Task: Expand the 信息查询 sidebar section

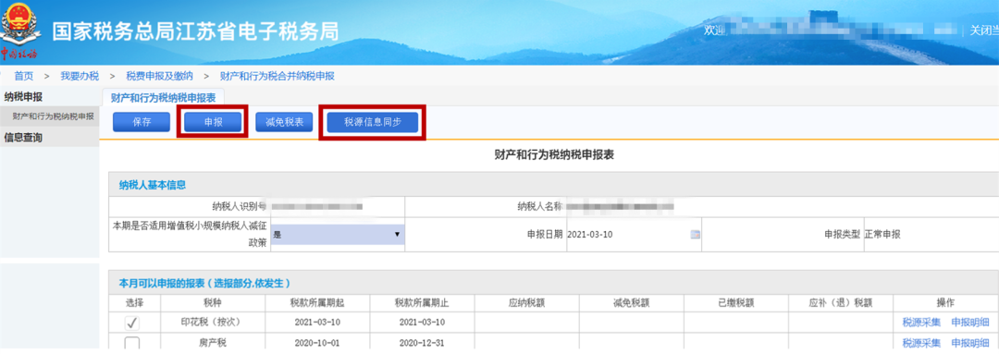Action: [x=23, y=138]
